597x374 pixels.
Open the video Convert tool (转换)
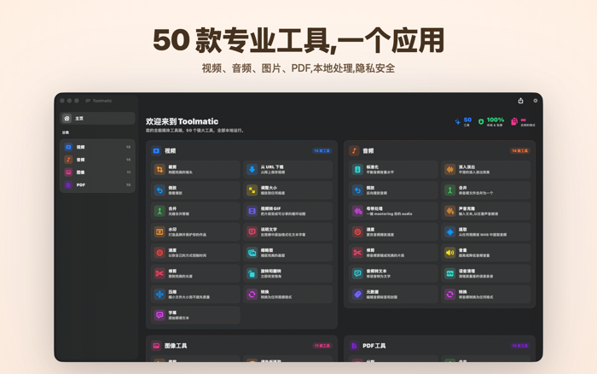click(288, 294)
